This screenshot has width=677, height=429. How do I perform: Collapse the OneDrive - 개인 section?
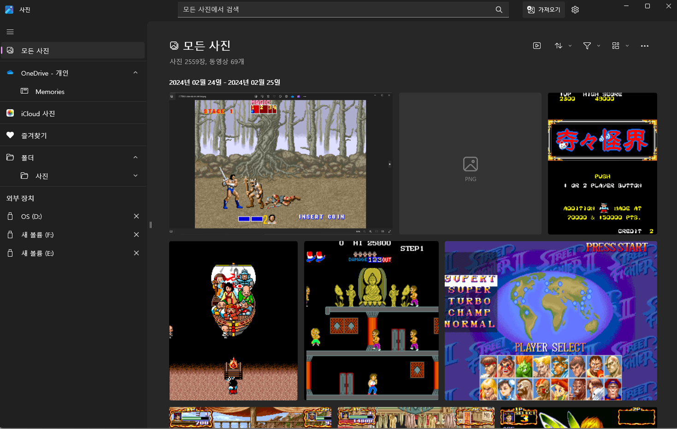[135, 73]
